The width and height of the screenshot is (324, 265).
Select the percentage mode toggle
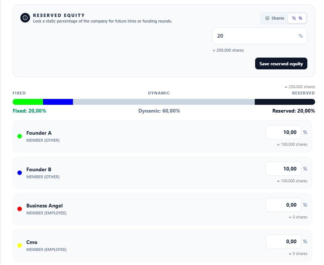[297, 18]
